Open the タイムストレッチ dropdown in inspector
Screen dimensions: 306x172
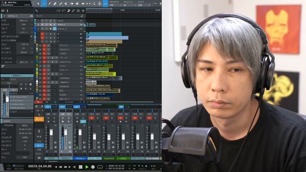tap(24, 24)
